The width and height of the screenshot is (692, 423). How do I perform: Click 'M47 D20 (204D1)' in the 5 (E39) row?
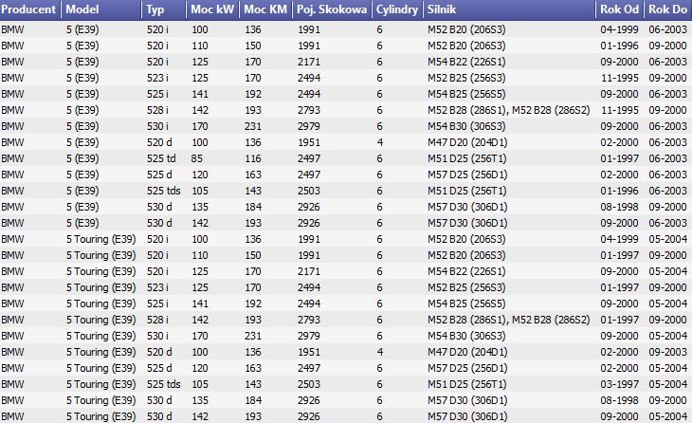[467, 142]
